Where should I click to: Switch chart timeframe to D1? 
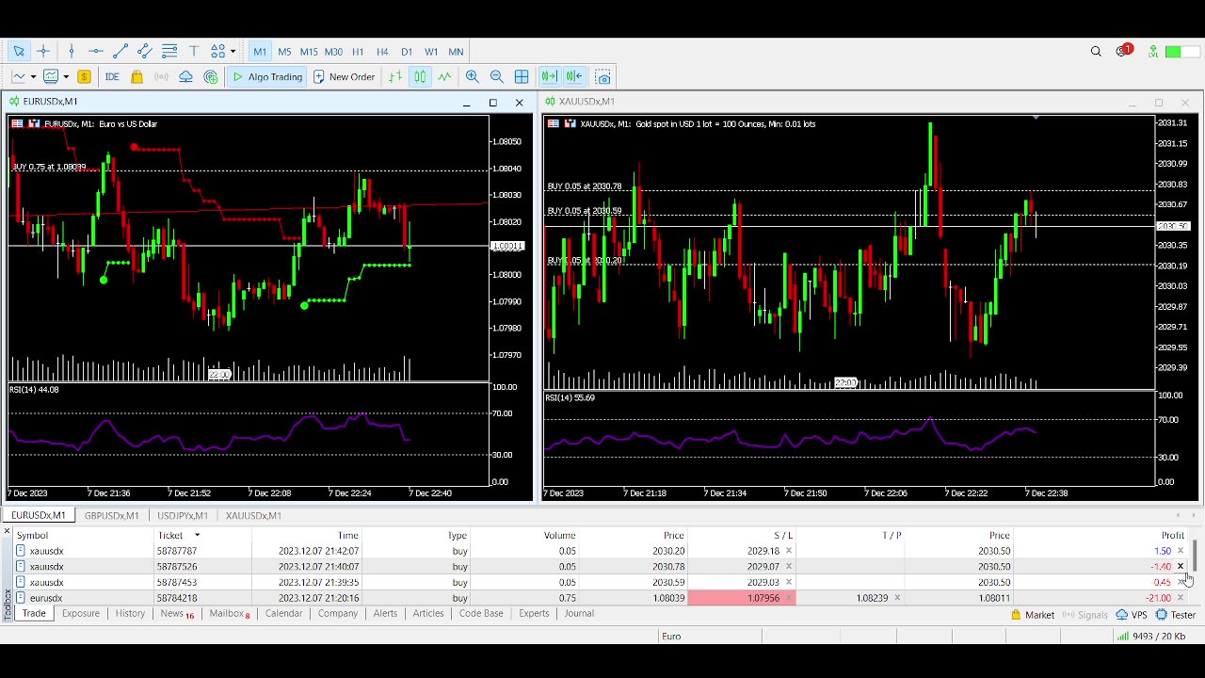coord(407,52)
